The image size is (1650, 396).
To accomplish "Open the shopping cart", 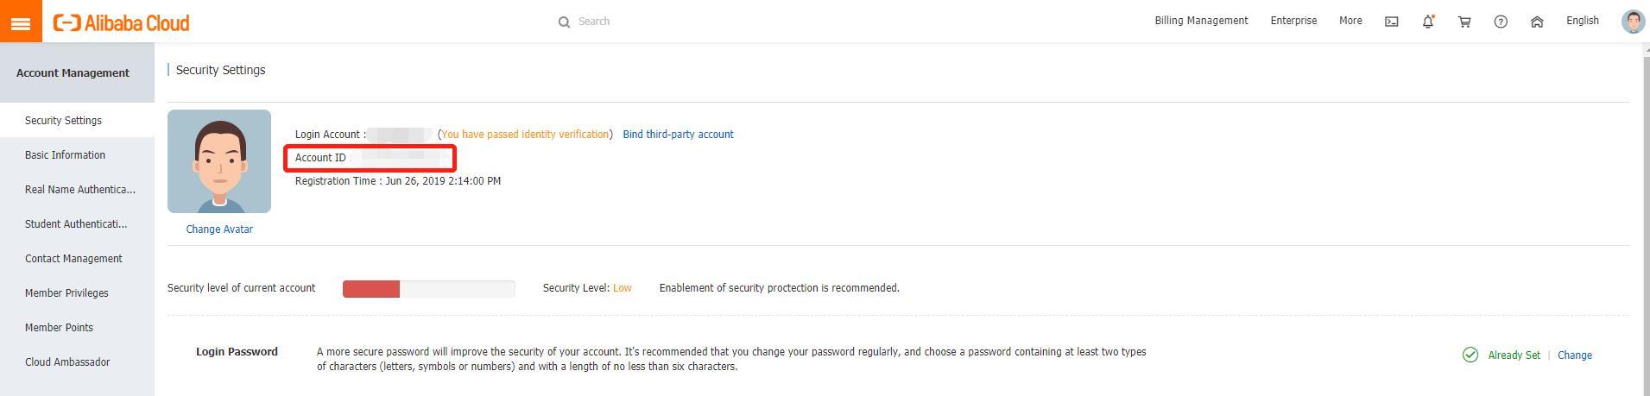I will (1464, 22).
